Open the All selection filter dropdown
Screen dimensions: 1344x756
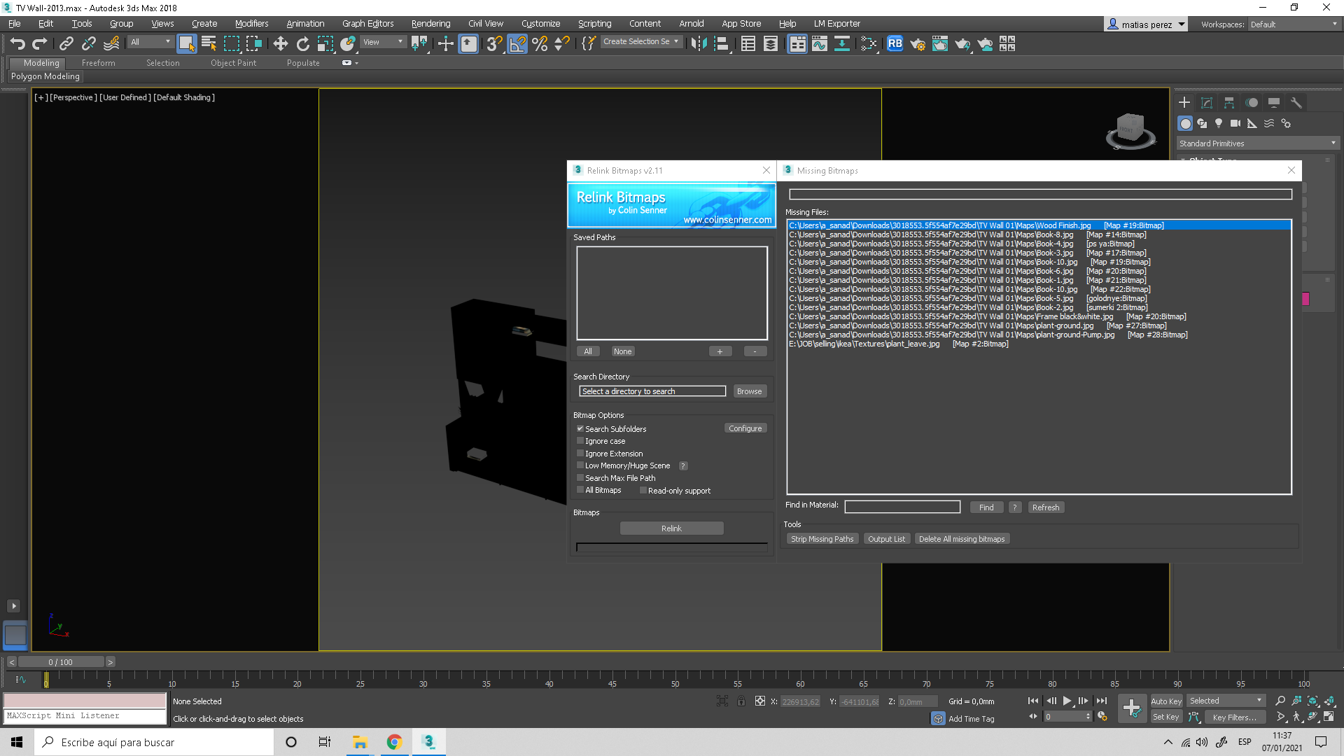pyautogui.click(x=150, y=42)
